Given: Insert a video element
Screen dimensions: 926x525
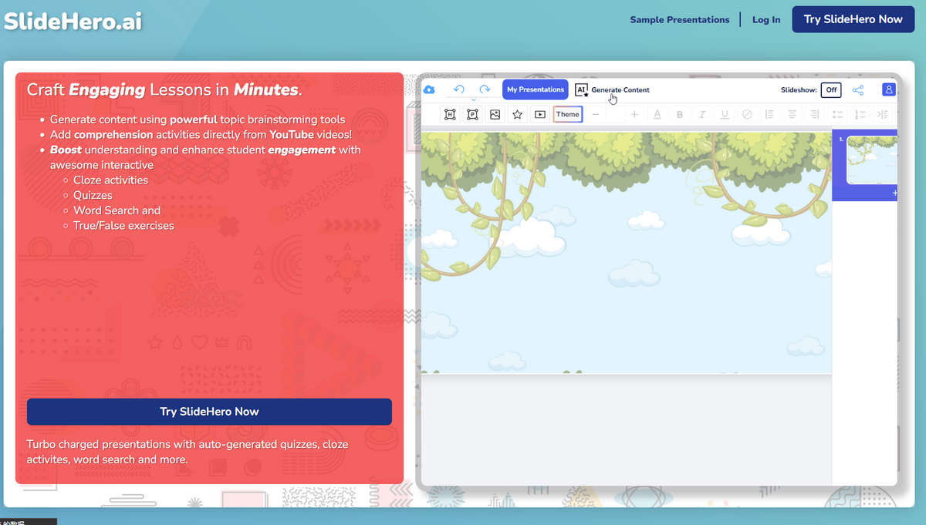Looking at the screenshot, I should point(540,114).
